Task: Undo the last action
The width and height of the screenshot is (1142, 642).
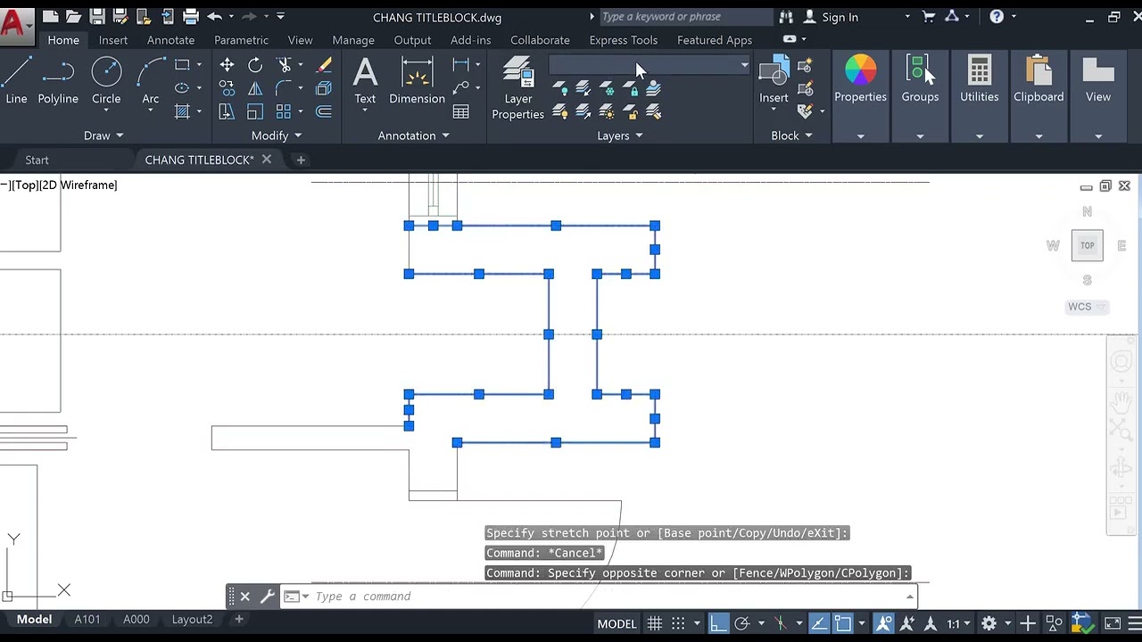Action: (x=214, y=16)
